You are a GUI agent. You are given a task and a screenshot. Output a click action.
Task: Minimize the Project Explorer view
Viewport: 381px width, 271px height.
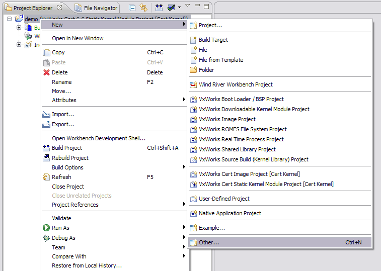(197, 6)
